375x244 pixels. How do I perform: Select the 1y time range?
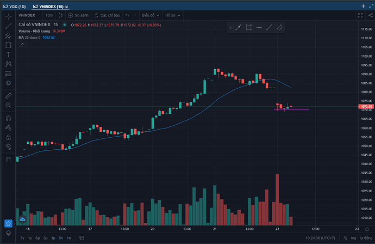[x=30, y=238]
